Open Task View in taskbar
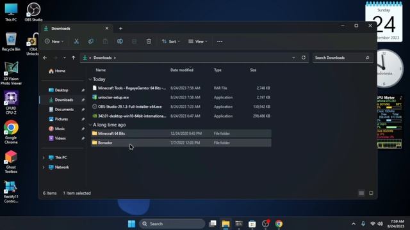Screen dimensions: 410x230 (213, 224)
